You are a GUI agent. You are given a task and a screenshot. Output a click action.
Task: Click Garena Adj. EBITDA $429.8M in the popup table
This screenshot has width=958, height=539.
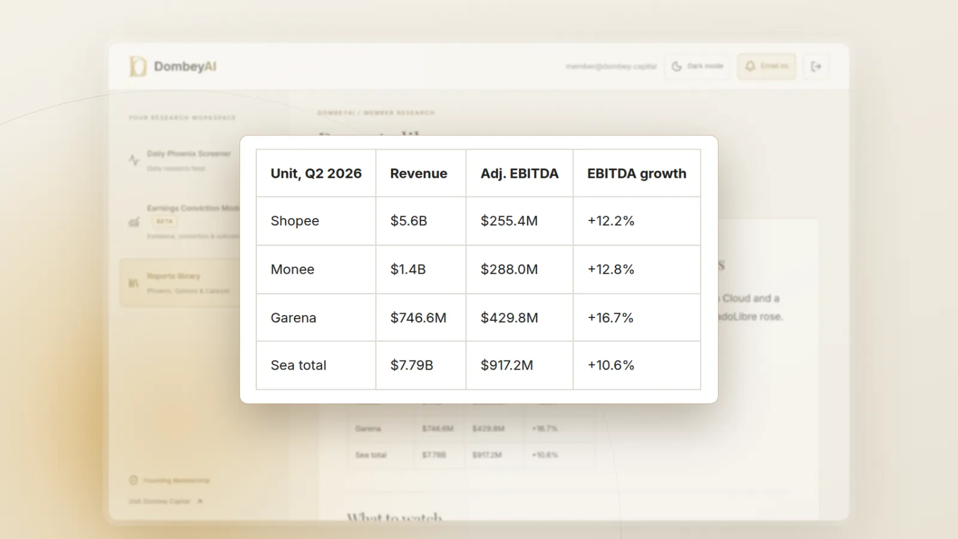(510, 318)
